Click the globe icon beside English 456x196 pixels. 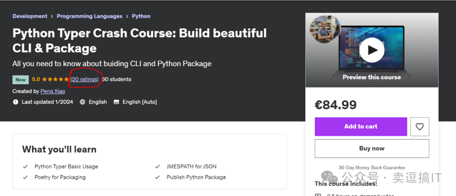coord(83,102)
